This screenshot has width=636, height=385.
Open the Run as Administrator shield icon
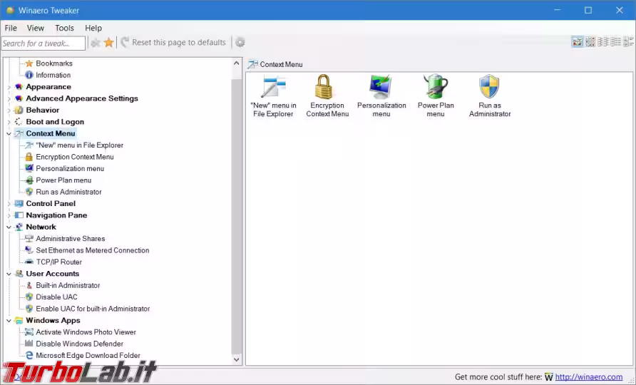tap(489, 86)
